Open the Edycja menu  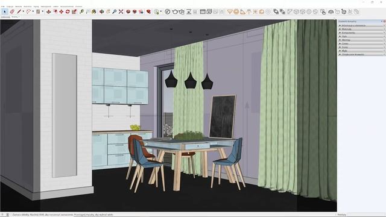tap(10, 7)
